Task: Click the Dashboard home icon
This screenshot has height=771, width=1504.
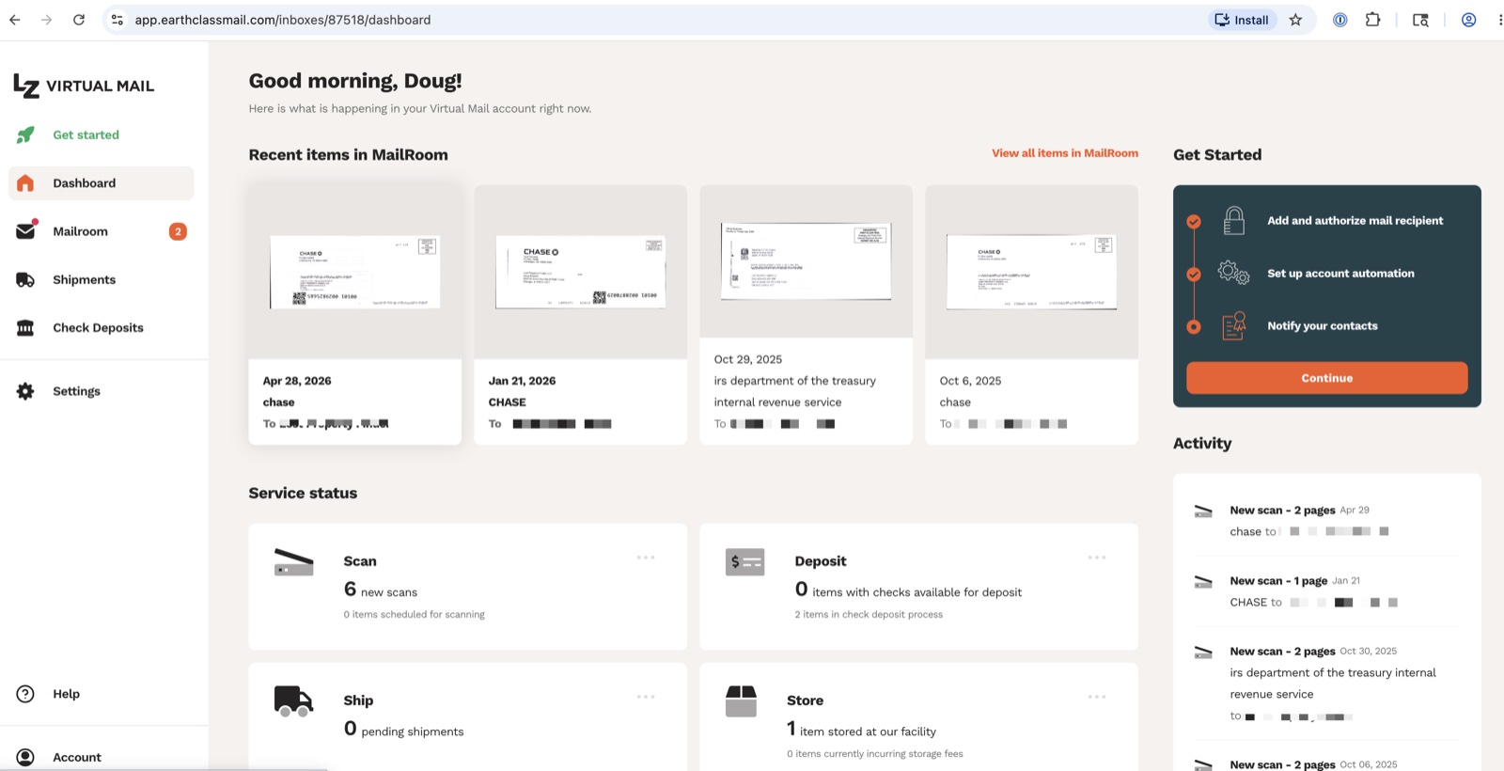Action: [x=25, y=183]
